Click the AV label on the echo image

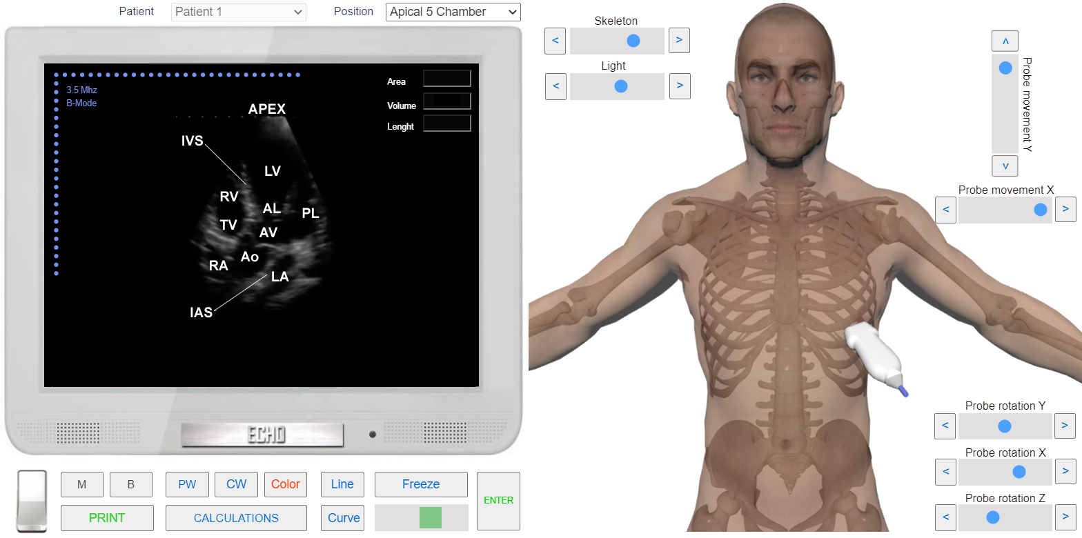click(268, 233)
